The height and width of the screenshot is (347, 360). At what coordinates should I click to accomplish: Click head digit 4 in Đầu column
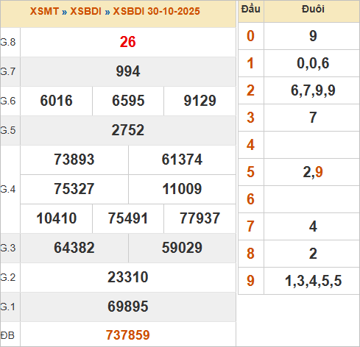coord(250,145)
